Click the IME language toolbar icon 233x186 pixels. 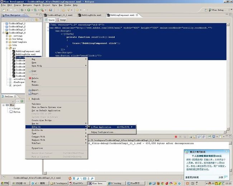coord(74,178)
